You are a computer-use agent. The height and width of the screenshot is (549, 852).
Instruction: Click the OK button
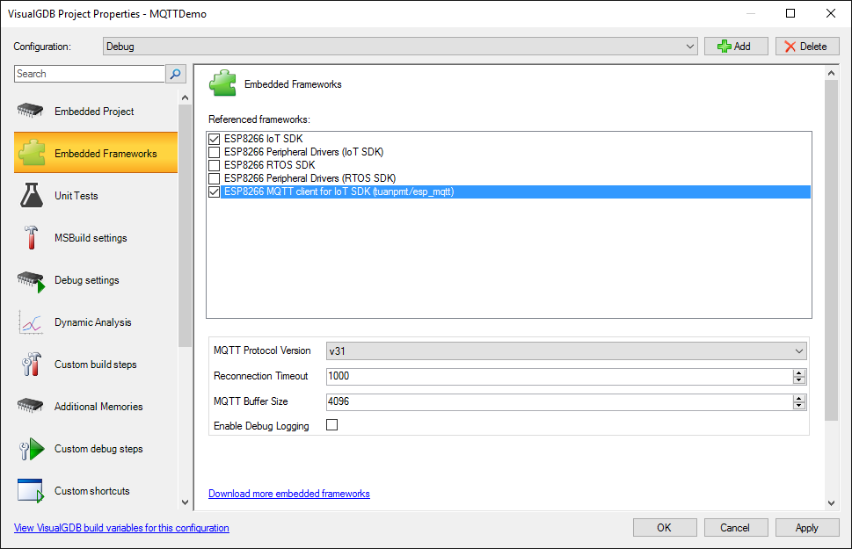pos(665,528)
